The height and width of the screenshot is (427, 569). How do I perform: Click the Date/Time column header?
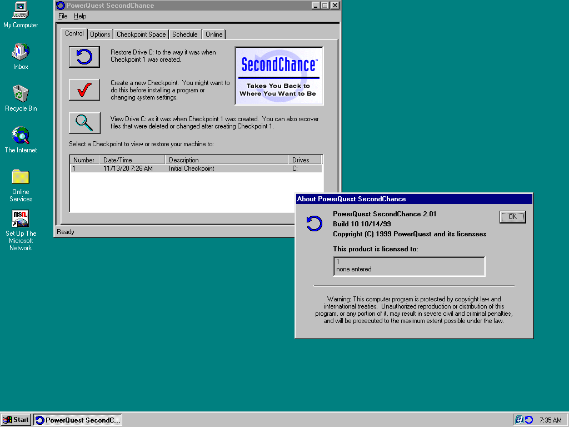pyautogui.click(x=132, y=160)
